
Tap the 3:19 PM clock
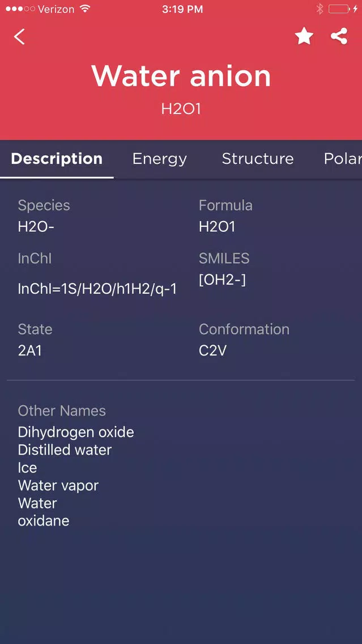click(x=182, y=9)
